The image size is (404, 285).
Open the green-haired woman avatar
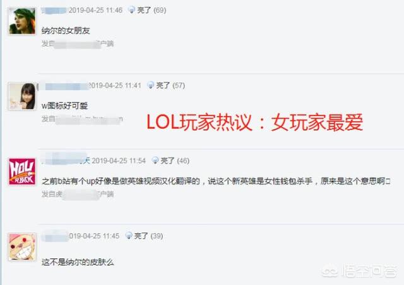tap(22, 21)
